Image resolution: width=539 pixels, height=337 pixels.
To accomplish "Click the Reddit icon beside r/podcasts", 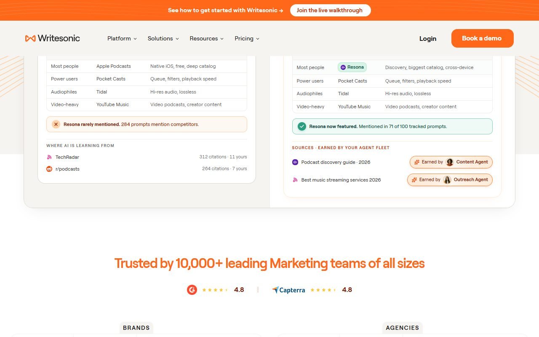I will [x=49, y=169].
